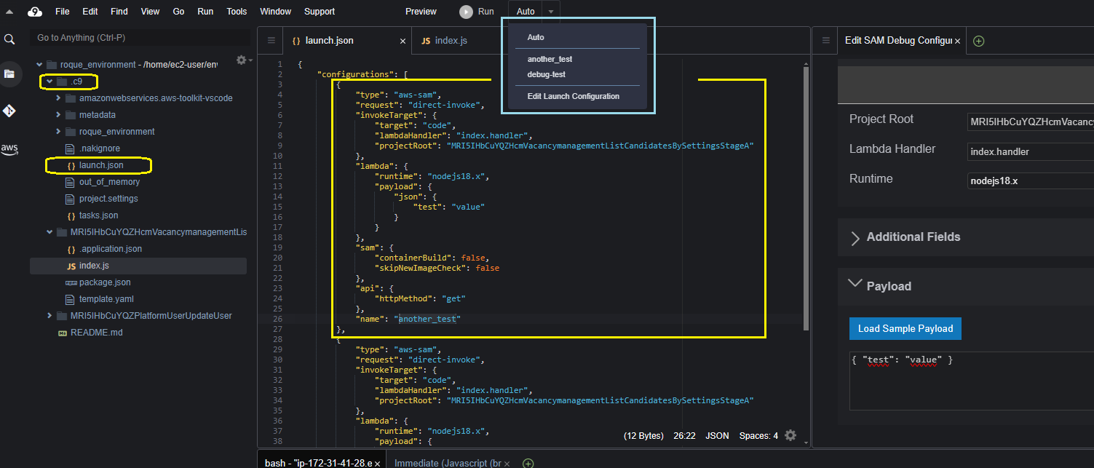Expand the Additional Fields section
1094x468 pixels.
pyautogui.click(x=855, y=238)
